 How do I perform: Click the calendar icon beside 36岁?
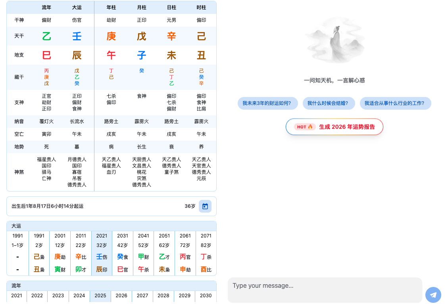(205, 206)
